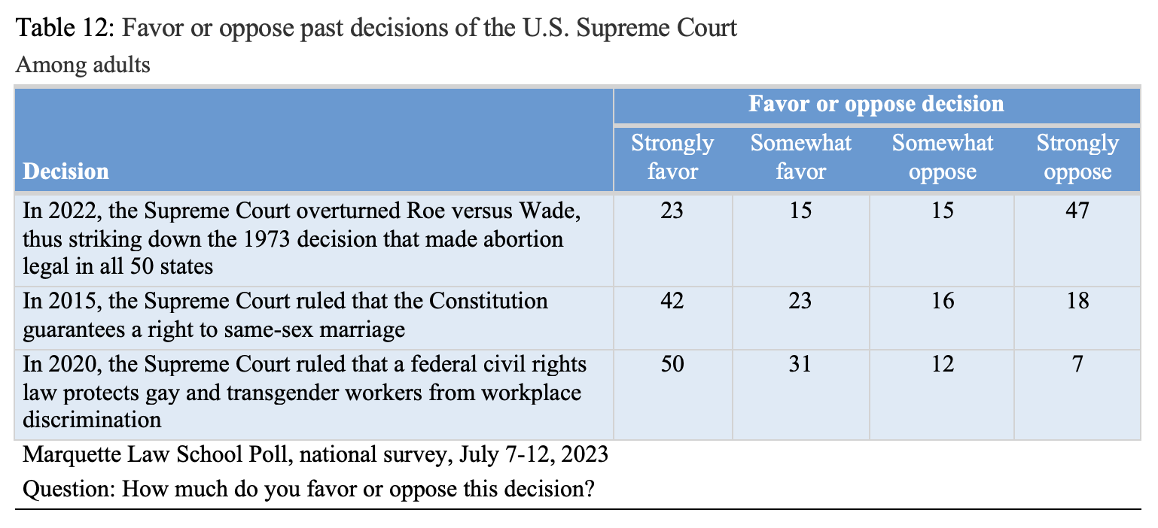Click the 50 strongly favor cell

[x=672, y=364]
